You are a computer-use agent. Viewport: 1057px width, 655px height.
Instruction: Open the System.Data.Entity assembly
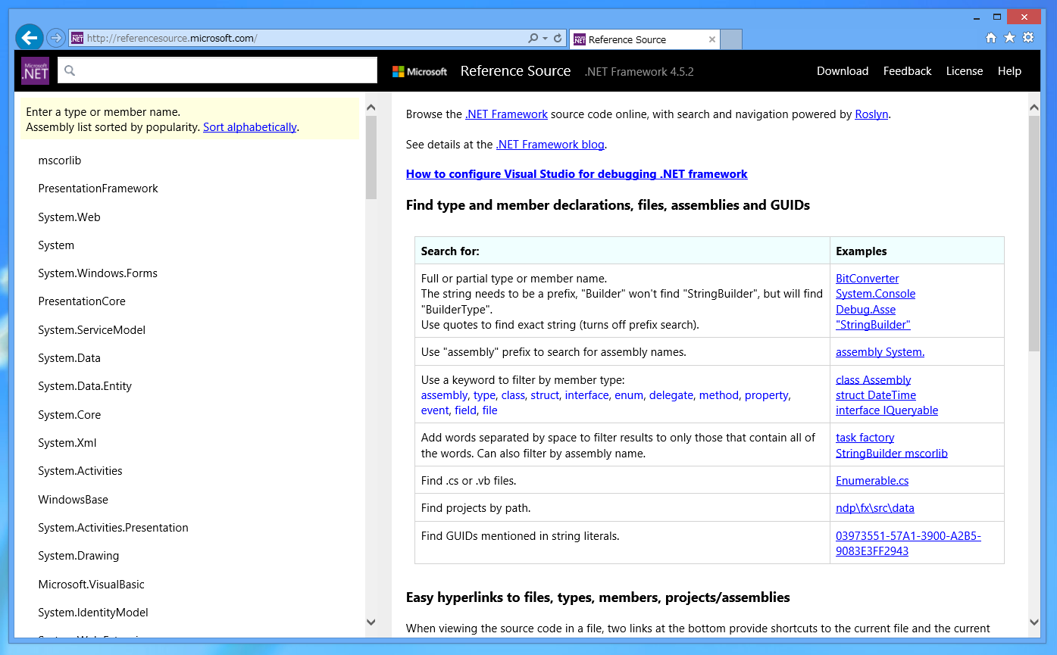click(x=85, y=386)
